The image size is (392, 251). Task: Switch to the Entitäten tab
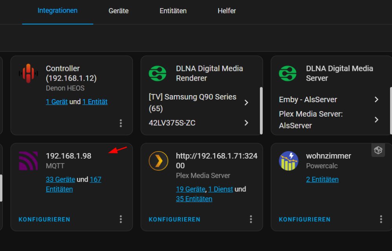coord(173,11)
